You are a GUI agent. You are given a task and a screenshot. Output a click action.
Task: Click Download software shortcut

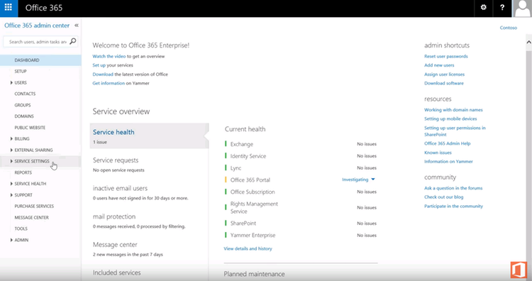(x=444, y=83)
